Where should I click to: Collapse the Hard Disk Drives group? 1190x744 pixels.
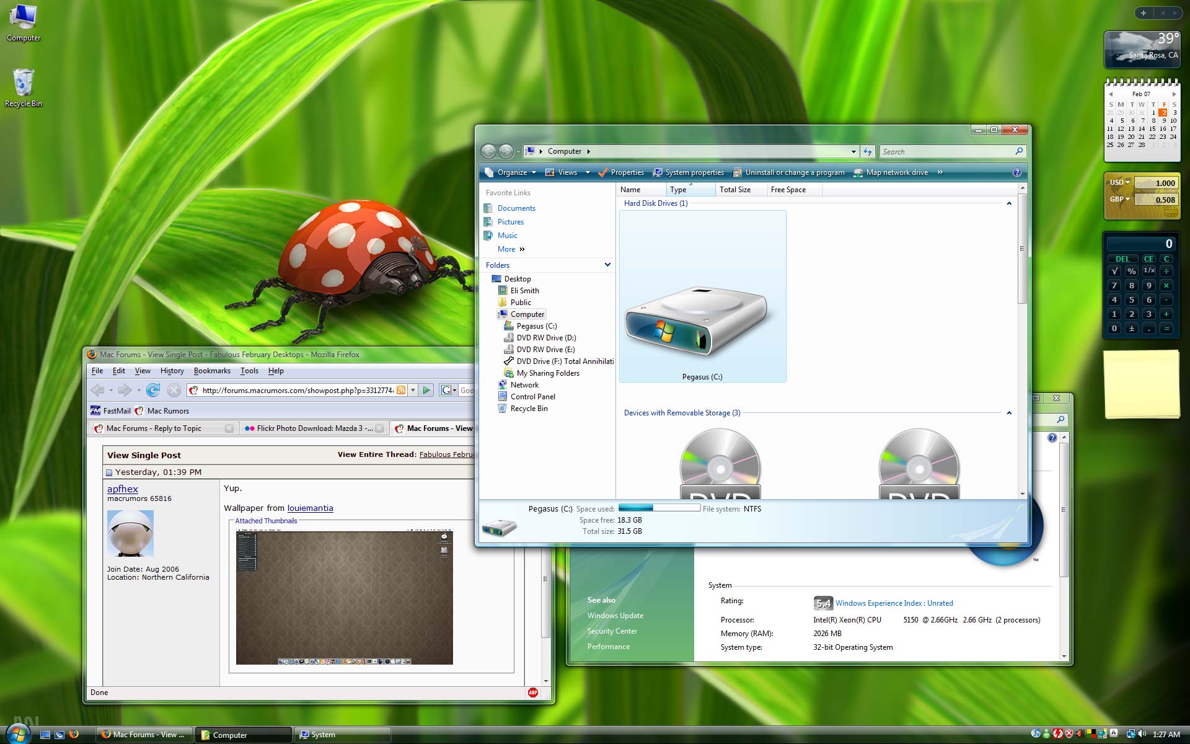pyautogui.click(x=1009, y=203)
